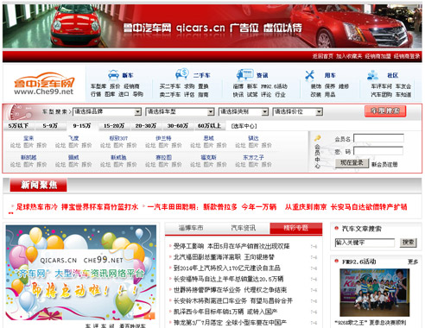Switch to the 汽车资讯 news tab
This screenshot has width=425, height=328.
244,228
